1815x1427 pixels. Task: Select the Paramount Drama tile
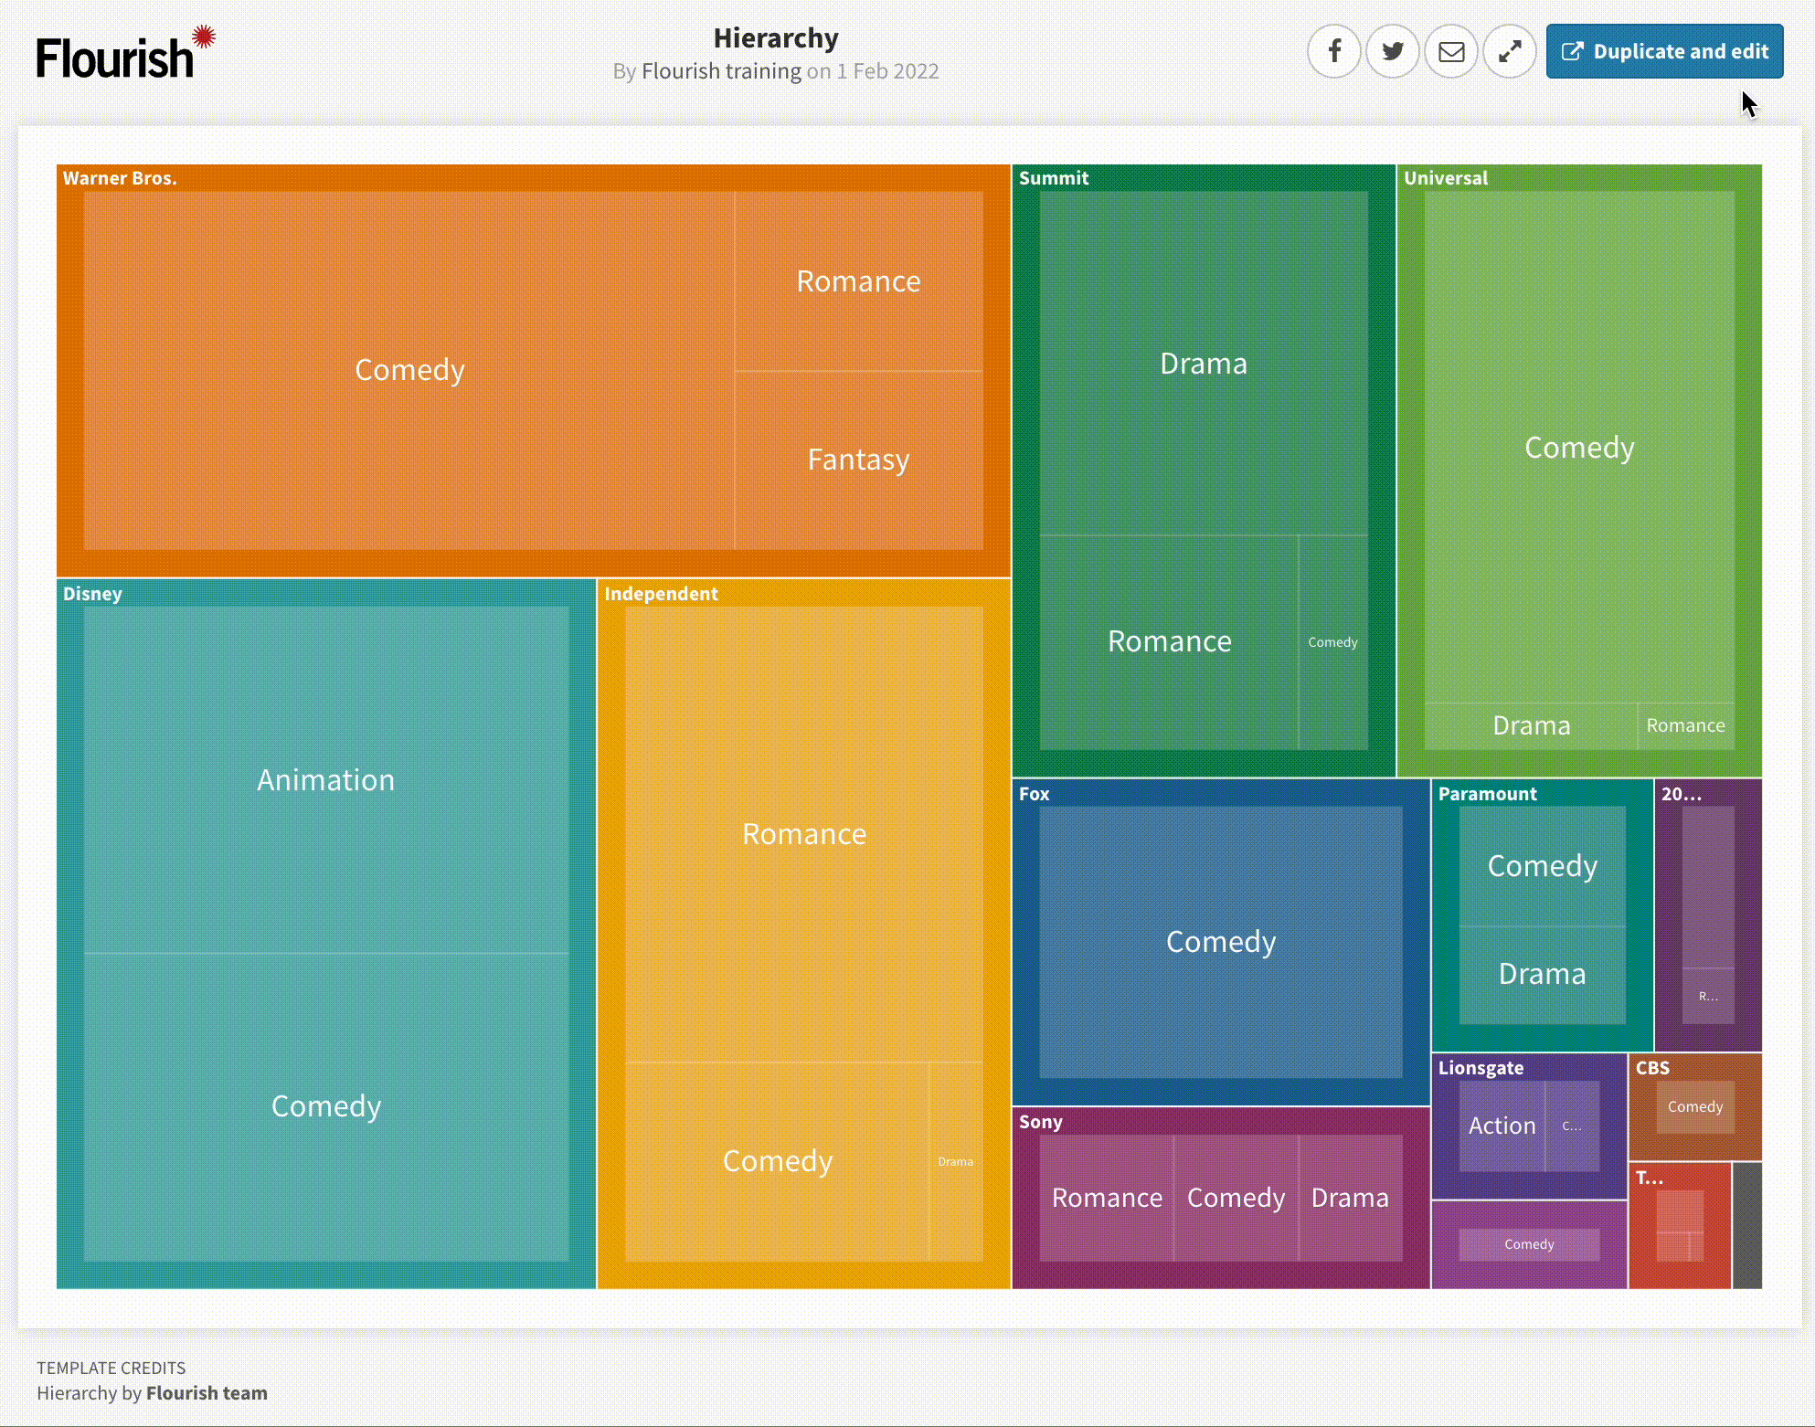coord(1543,975)
